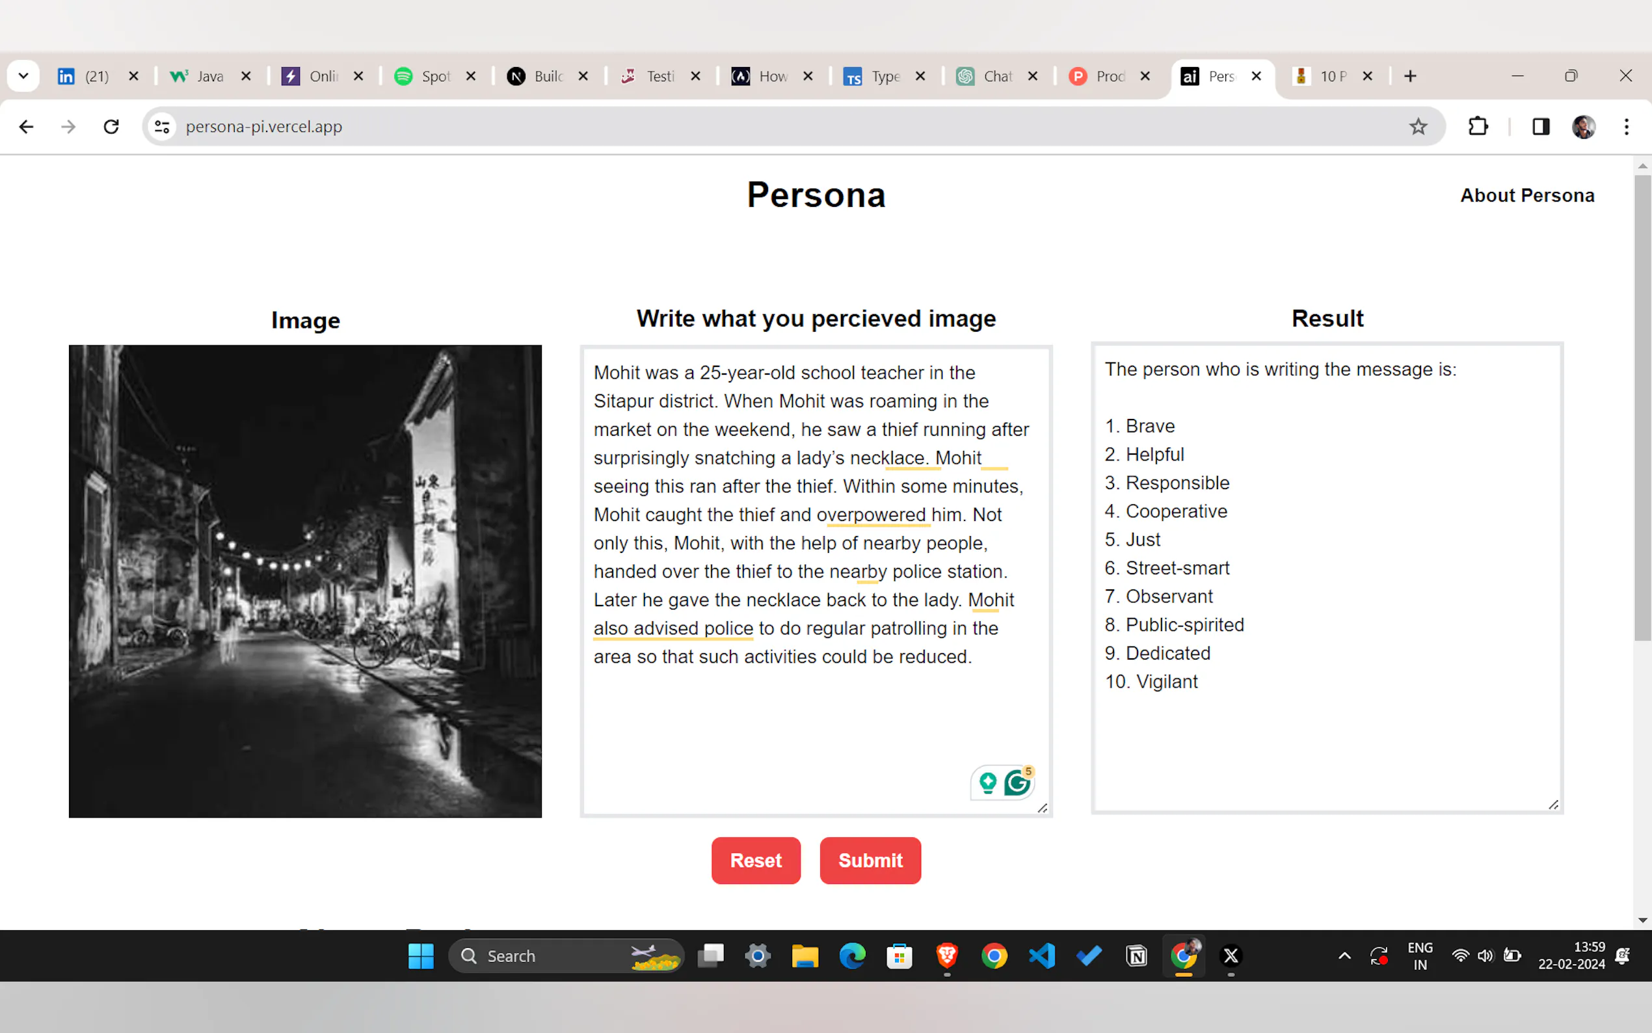Bookmark this page with the star icon
This screenshot has width=1652, height=1033.
pos(1419,126)
